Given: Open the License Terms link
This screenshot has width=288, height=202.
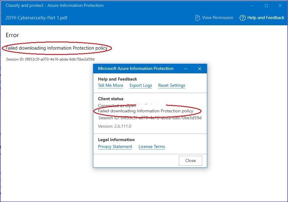Looking at the screenshot, I should 152,147.
